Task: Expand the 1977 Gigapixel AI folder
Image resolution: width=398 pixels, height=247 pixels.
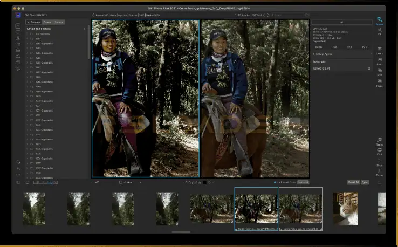Action: tap(27, 168)
